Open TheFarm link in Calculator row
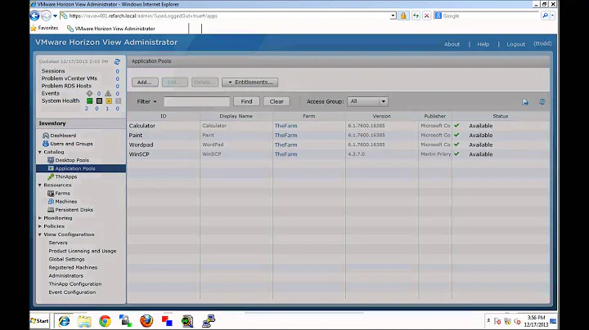 pos(286,126)
